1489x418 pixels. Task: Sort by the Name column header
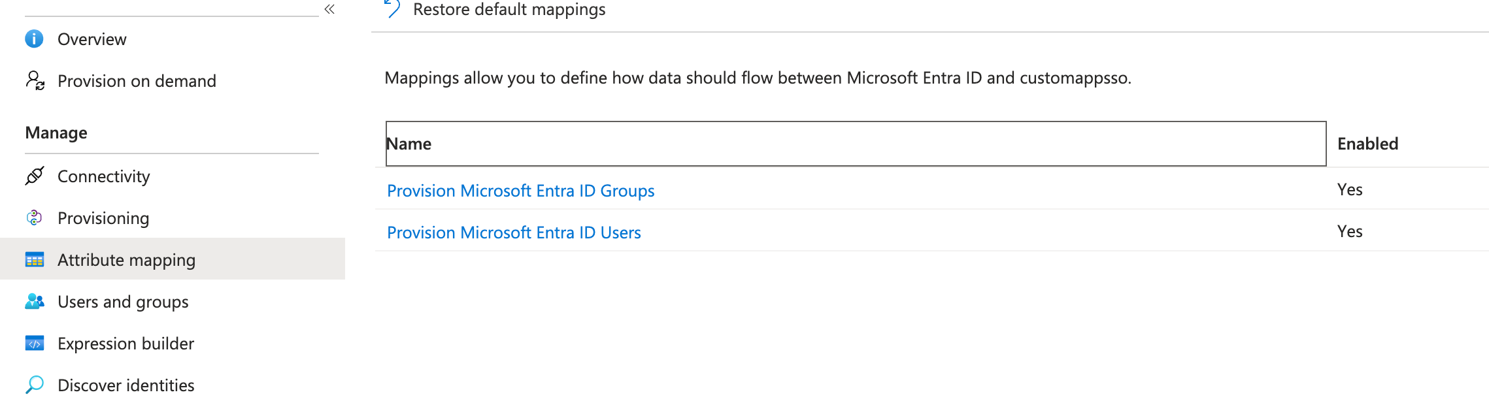[856, 144]
